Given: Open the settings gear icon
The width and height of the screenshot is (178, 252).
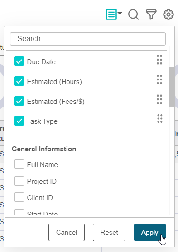Looking at the screenshot, I should point(168,14).
